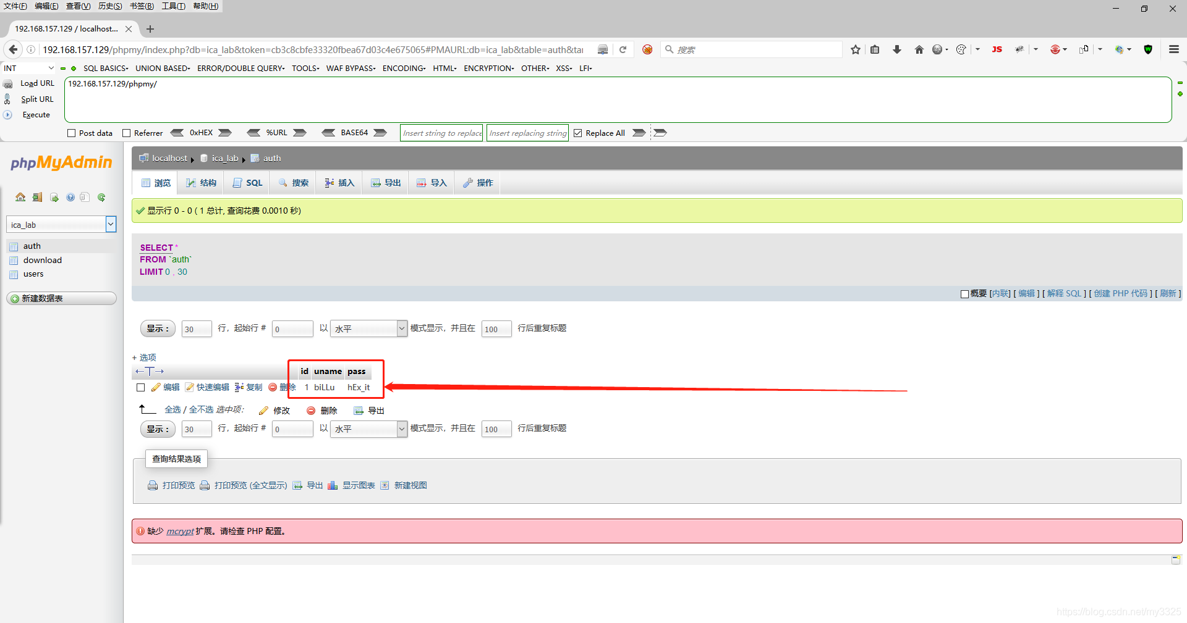Viewport: 1187px width, 623px height.
Task: Switch to the 搜索 tab
Action: (294, 183)
